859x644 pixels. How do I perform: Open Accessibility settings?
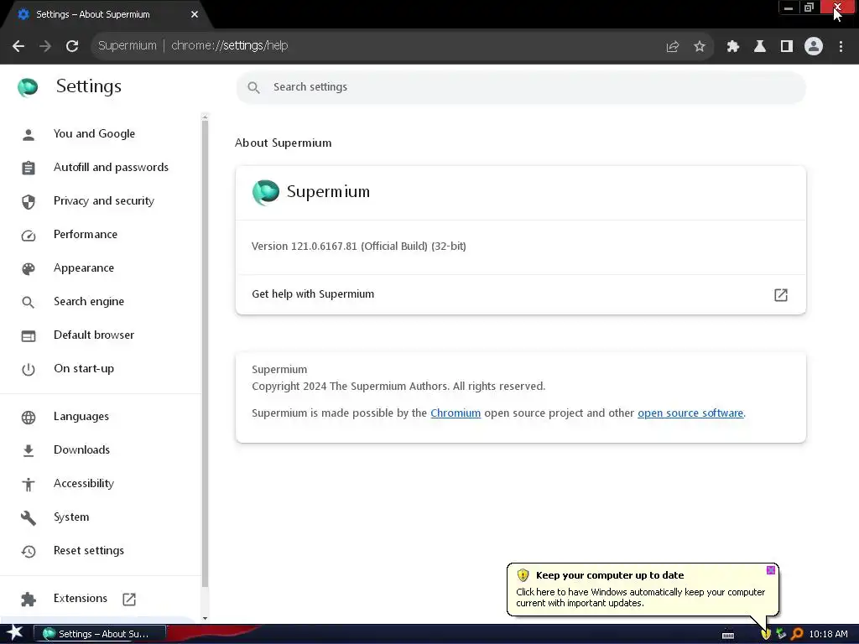click(84, 483)
